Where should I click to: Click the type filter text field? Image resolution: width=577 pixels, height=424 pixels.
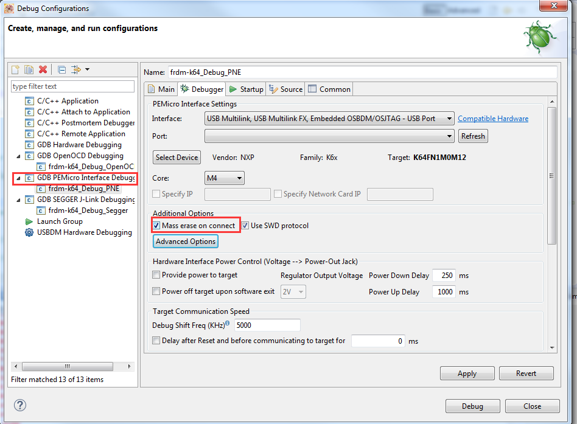pyautogui.click(x=72, y=86)
